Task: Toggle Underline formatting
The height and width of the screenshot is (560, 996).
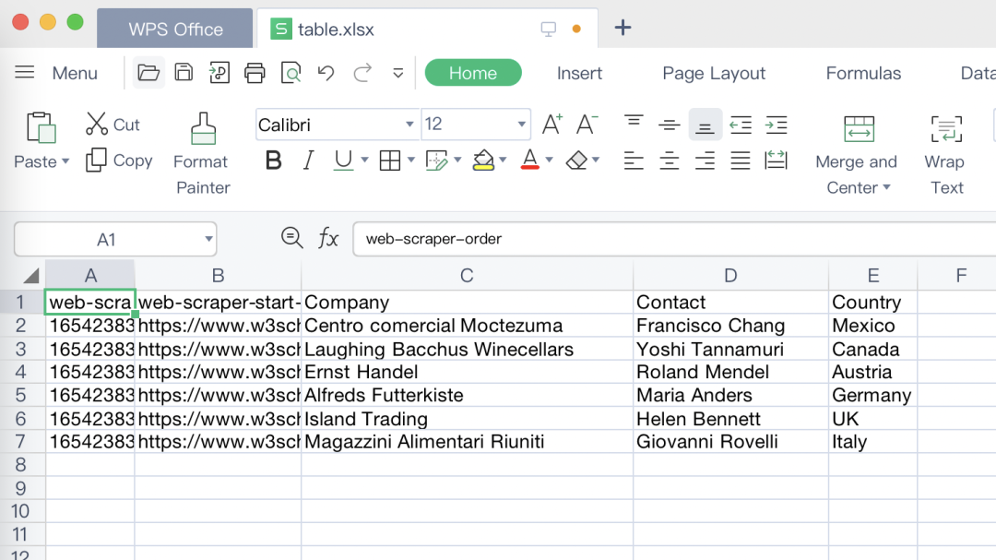Action: click(x=343, y=161)
